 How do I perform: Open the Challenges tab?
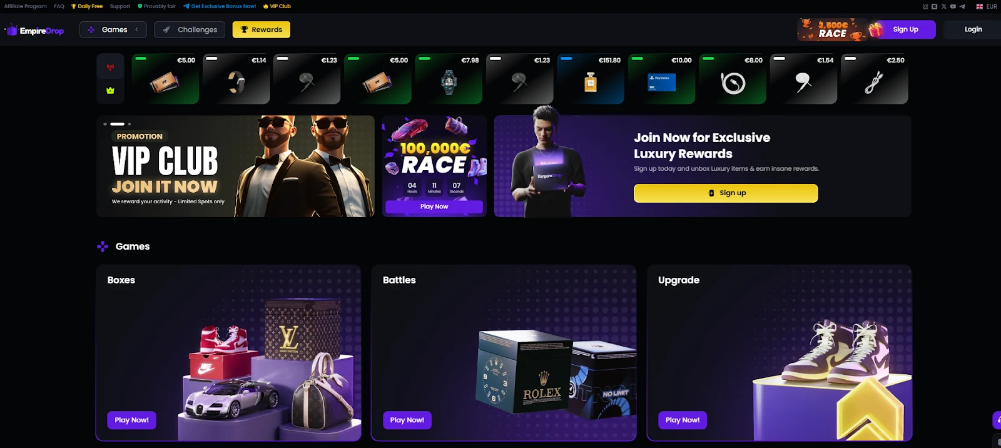point(190,29)
